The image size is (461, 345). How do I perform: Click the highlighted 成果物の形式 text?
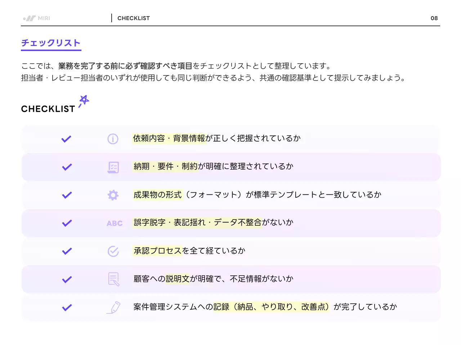[157, 194]
